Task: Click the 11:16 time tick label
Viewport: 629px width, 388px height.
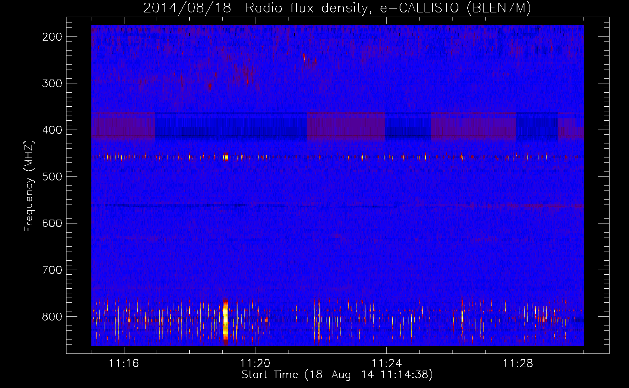Action: point(124,364)
